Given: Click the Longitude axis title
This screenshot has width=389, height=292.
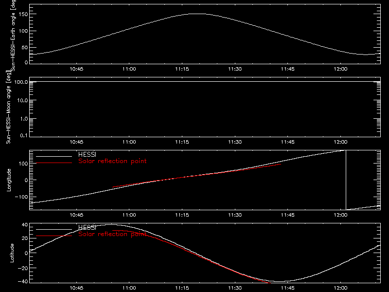Looking at the screenshot, I should point(9,180).
